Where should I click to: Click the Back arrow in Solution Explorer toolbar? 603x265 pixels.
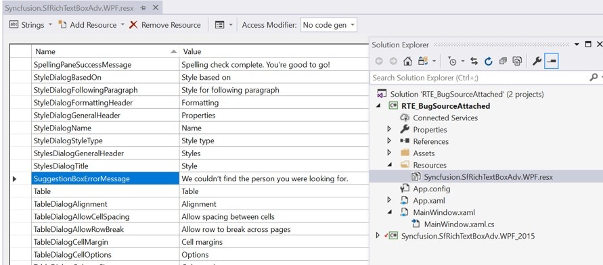[x=379, y=61]
